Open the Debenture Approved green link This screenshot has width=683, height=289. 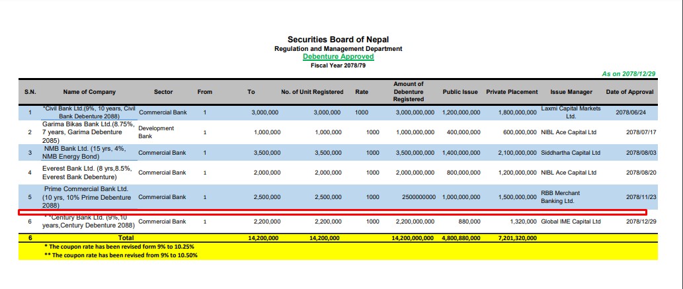pos(338,57)
